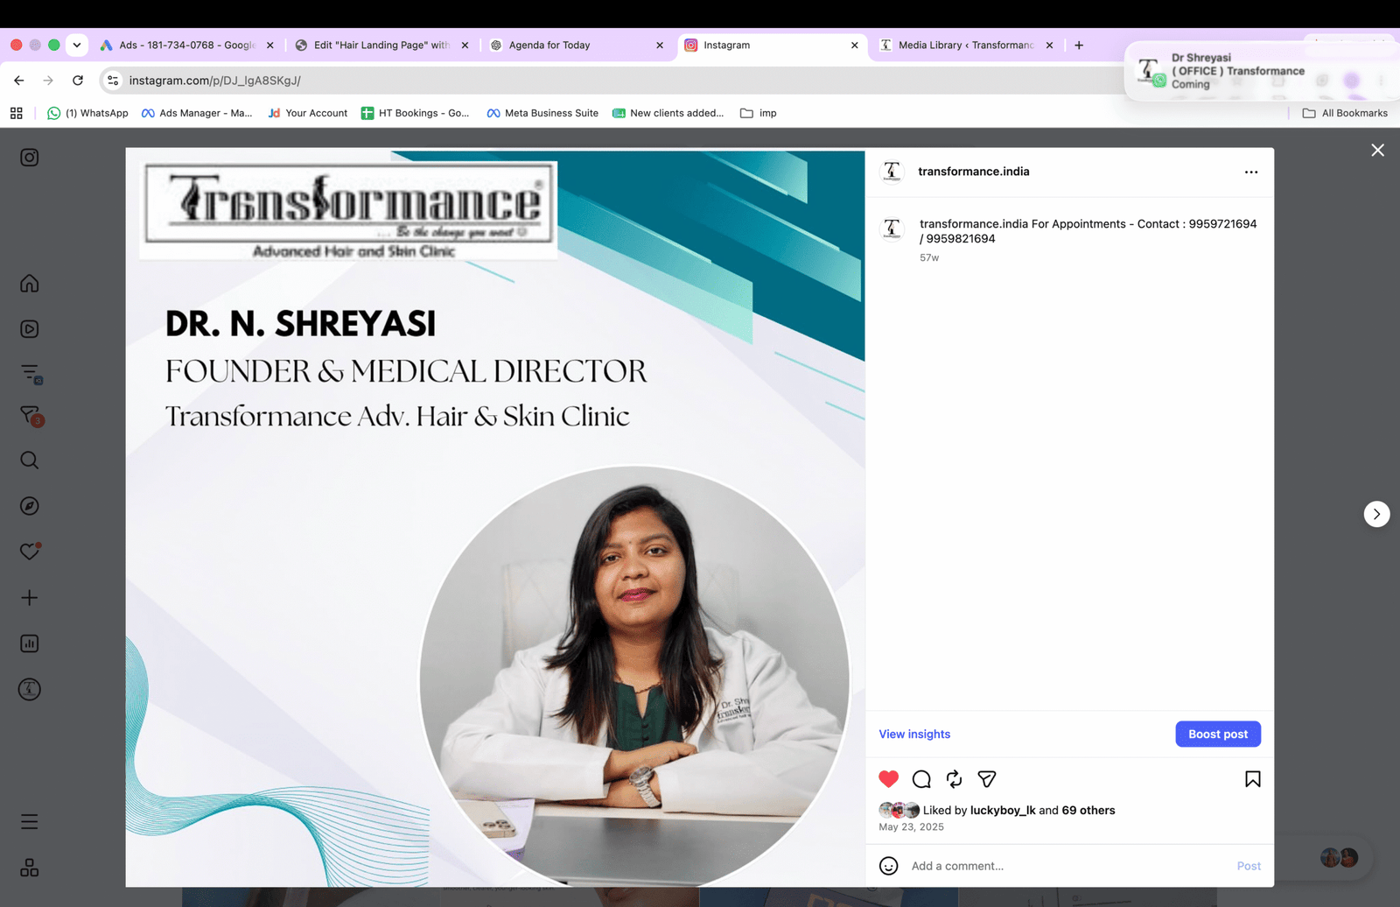Screen dimensions: 1400x907
Task: Open luckyboy_lk liker profile
Action: coord(1003,811)
